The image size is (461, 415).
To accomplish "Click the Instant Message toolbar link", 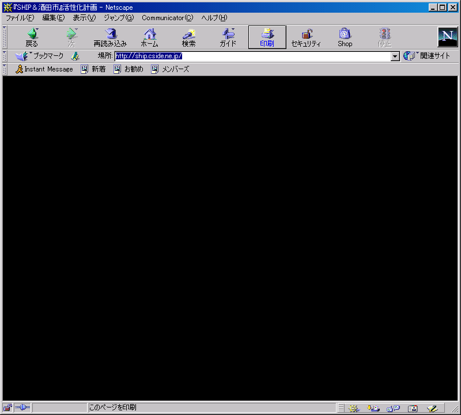I will click(44, 69).
